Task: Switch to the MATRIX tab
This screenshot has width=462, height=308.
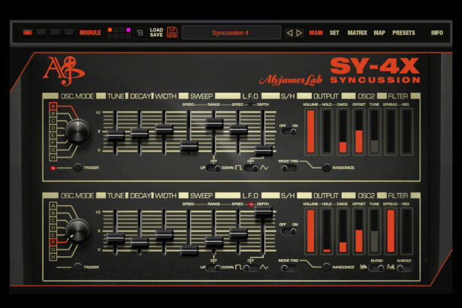Action: [x=357, y=33]
